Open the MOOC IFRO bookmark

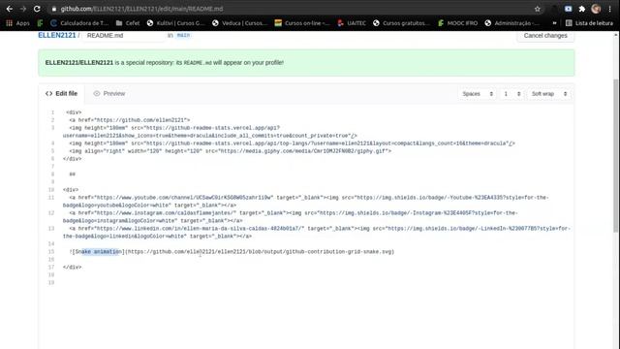(457, 23)
